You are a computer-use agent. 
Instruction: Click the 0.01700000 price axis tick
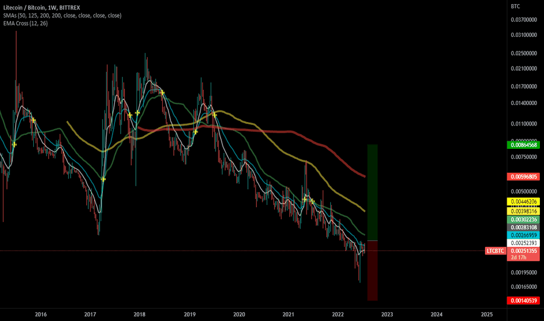click(524, 86)
